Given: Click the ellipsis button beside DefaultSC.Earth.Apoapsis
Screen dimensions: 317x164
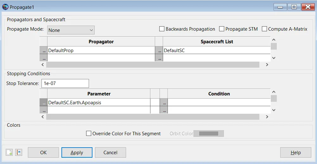Looking at the screenshot, I should tap(43, 103).
